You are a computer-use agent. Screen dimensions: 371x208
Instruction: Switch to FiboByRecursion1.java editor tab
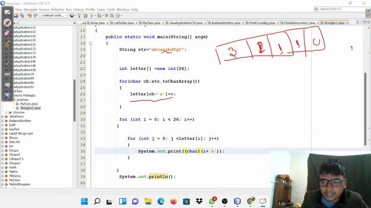click(299, 23)
